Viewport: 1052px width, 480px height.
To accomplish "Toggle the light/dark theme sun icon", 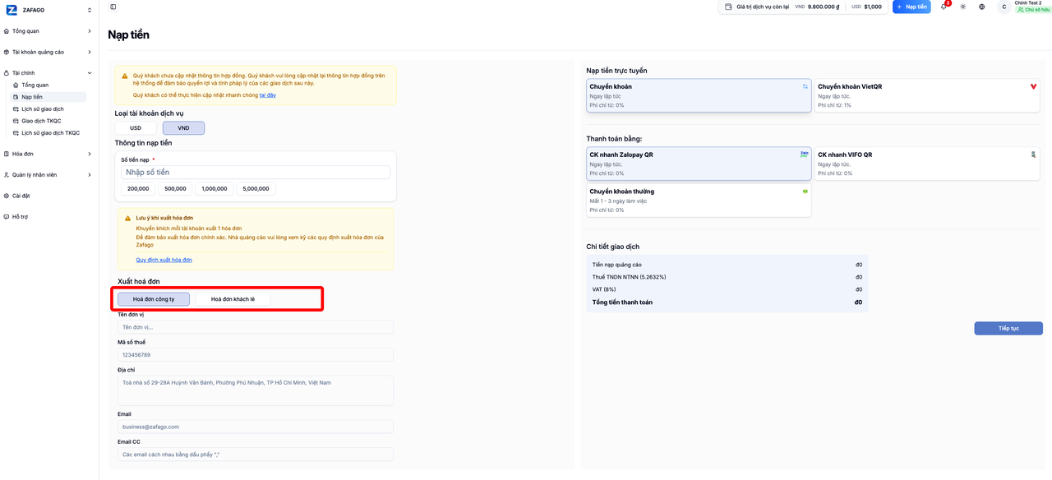I will point(963,7).
